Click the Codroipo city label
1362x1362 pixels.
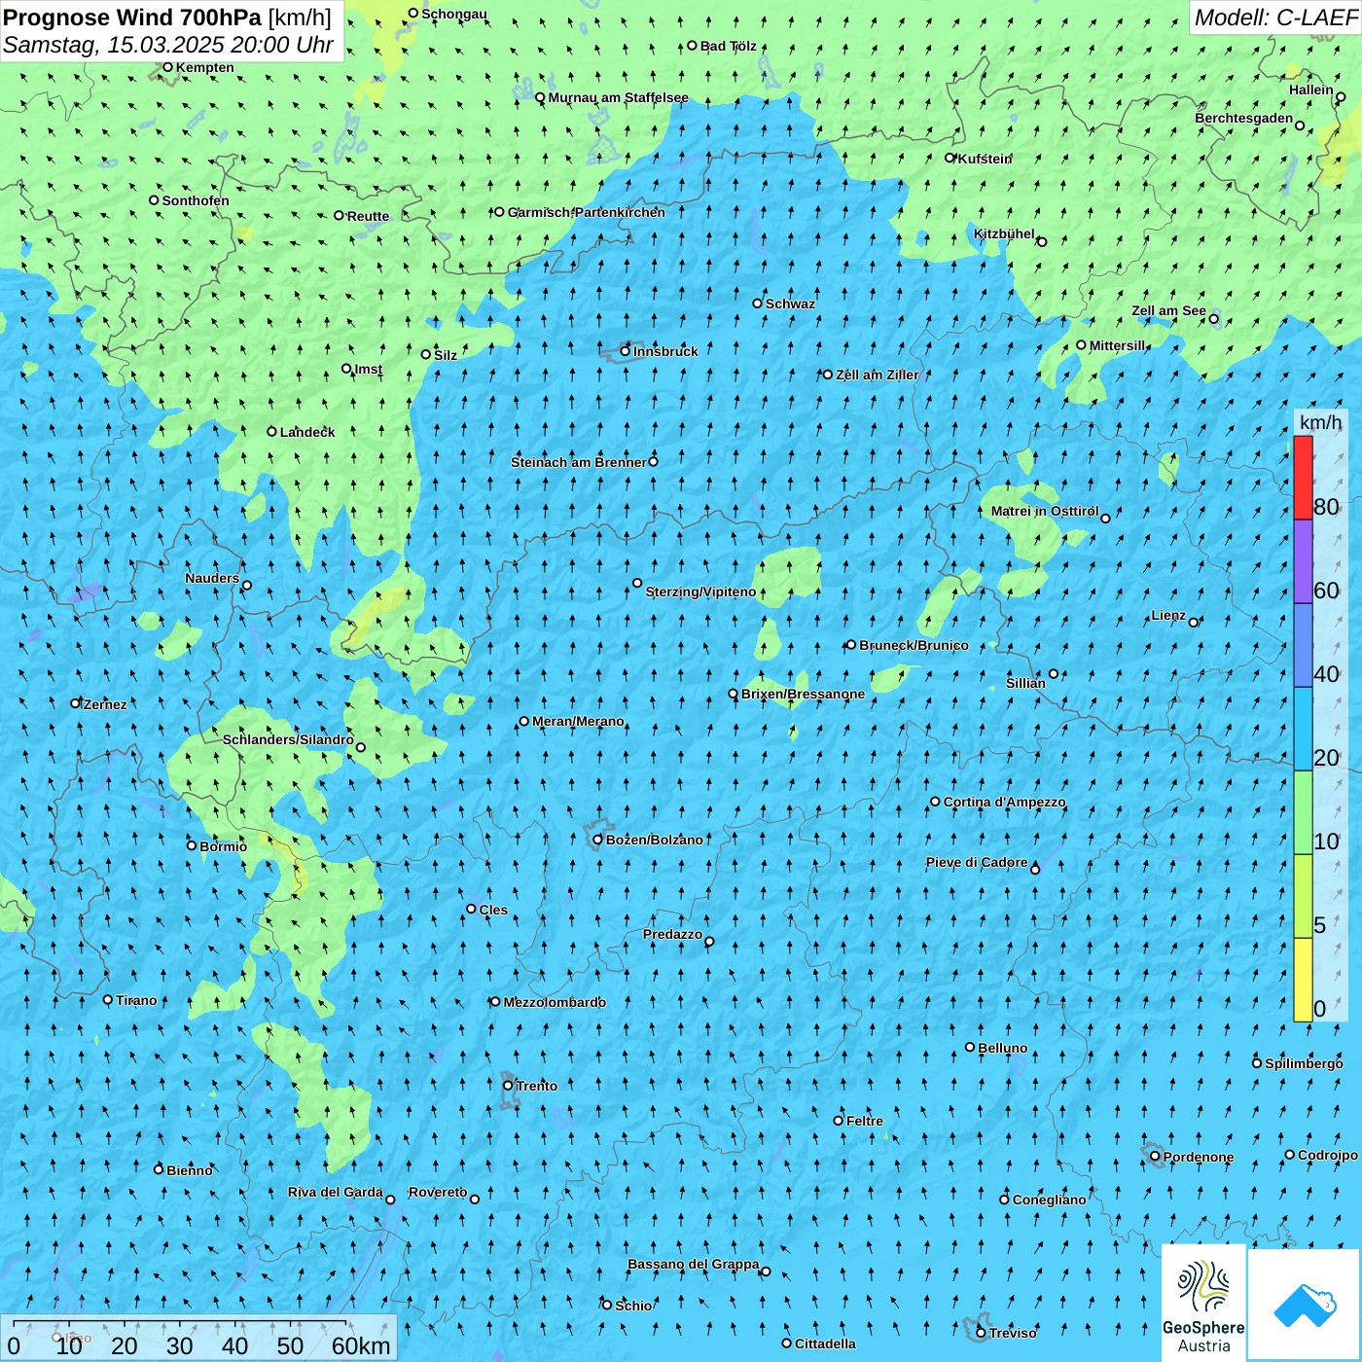[1328, 1155]
